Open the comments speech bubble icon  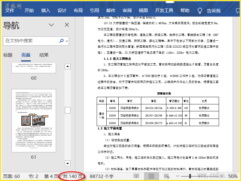coord(238,11)
